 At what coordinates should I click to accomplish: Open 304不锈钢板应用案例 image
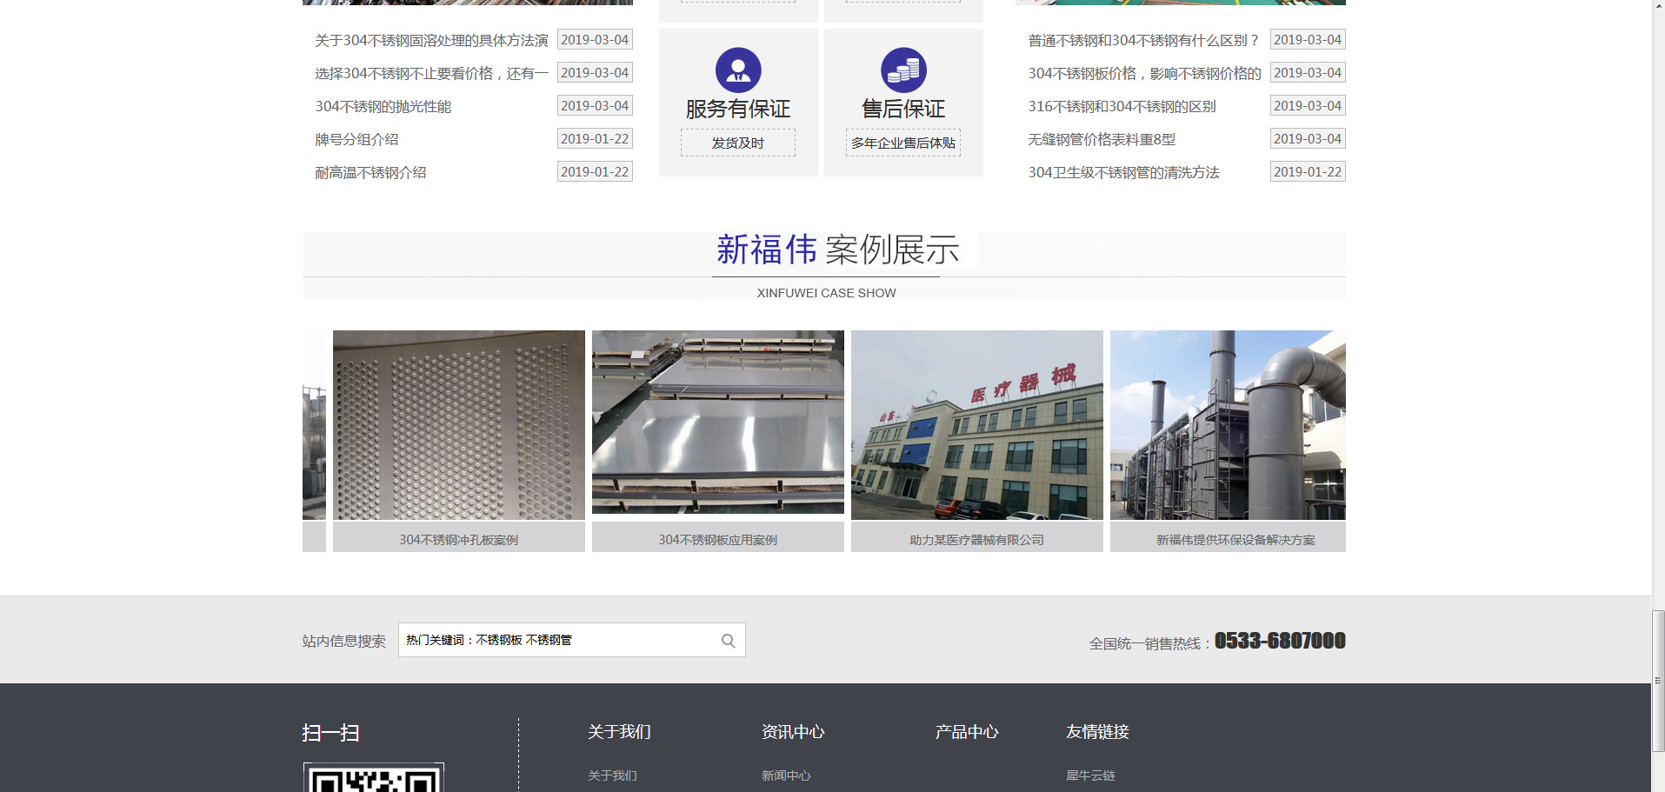(x=718, y=423)
